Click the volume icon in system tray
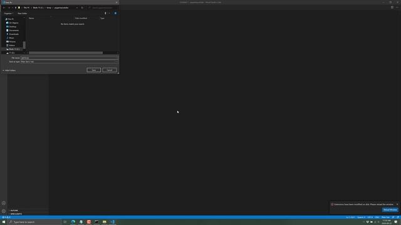This screenshot has width=401, height=225. [x=375, y=222]
